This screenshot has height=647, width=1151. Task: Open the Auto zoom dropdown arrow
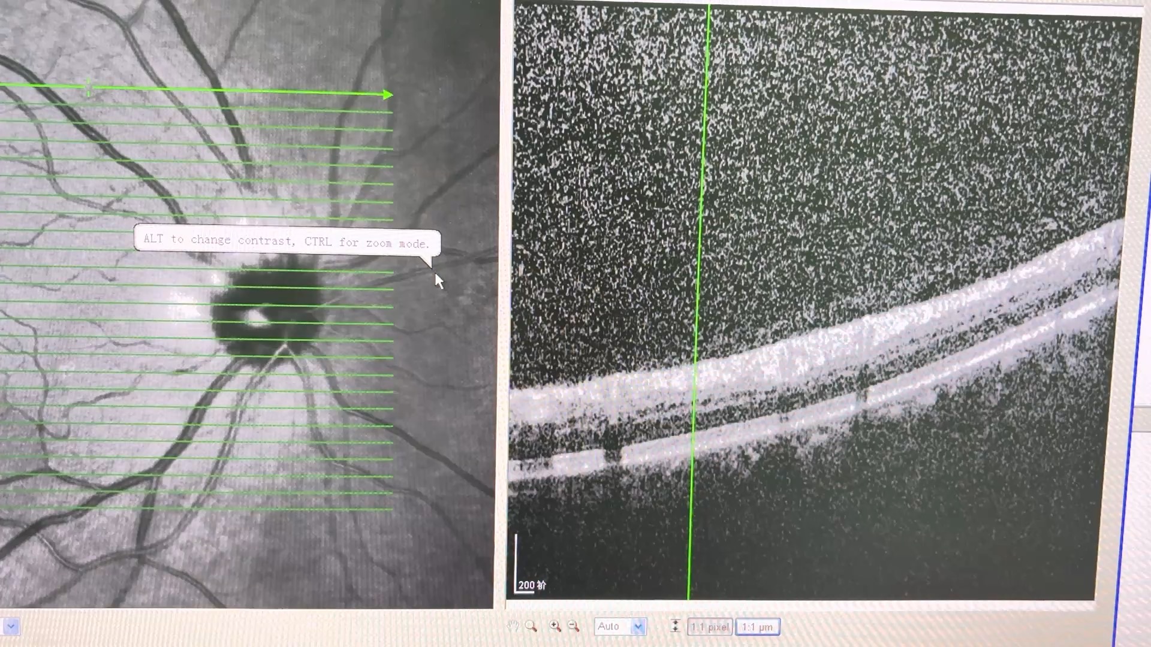click(638, 627)
